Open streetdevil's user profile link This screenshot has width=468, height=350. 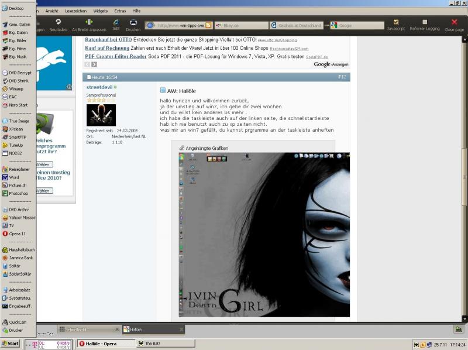tap(99, 87)
